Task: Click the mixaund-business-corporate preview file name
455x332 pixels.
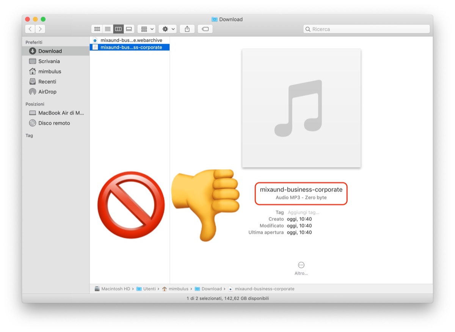Action: [301, 190]
